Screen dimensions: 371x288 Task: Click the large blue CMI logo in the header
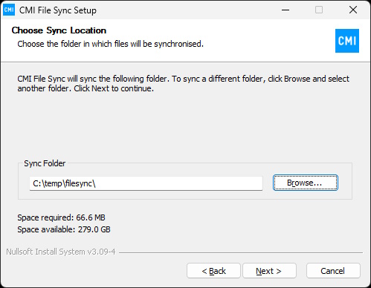tap(347, 41)
